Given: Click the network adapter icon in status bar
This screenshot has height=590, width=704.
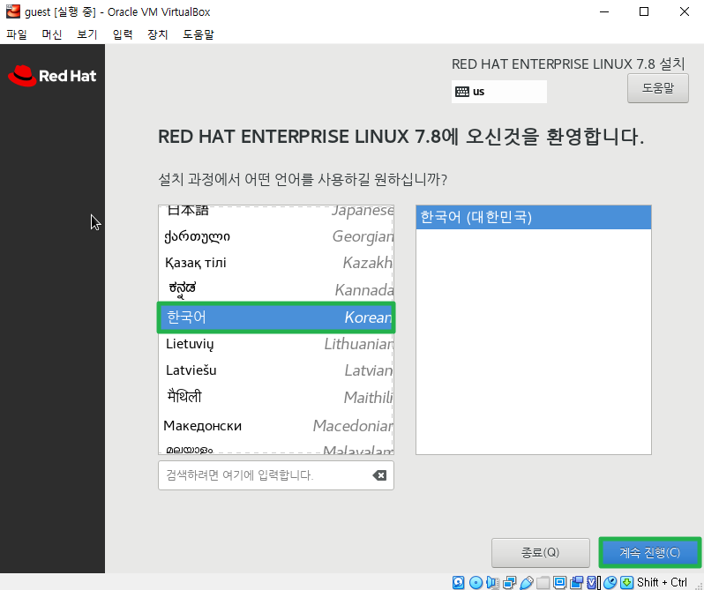Looking at the screenshot, I should 510,582.
